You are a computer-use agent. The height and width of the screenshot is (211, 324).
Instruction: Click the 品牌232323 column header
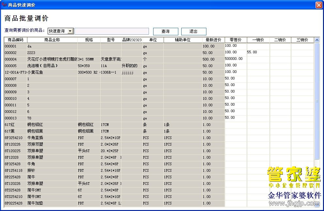132,40
